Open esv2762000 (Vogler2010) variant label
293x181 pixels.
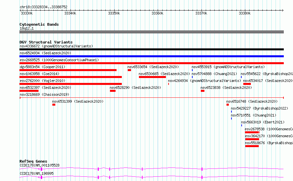42,81
